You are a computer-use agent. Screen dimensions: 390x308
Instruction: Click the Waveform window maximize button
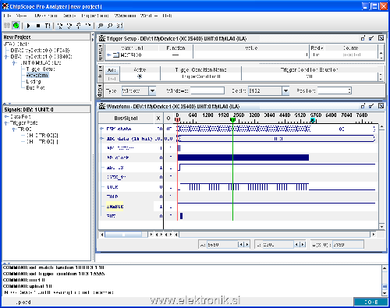[371, 106]
